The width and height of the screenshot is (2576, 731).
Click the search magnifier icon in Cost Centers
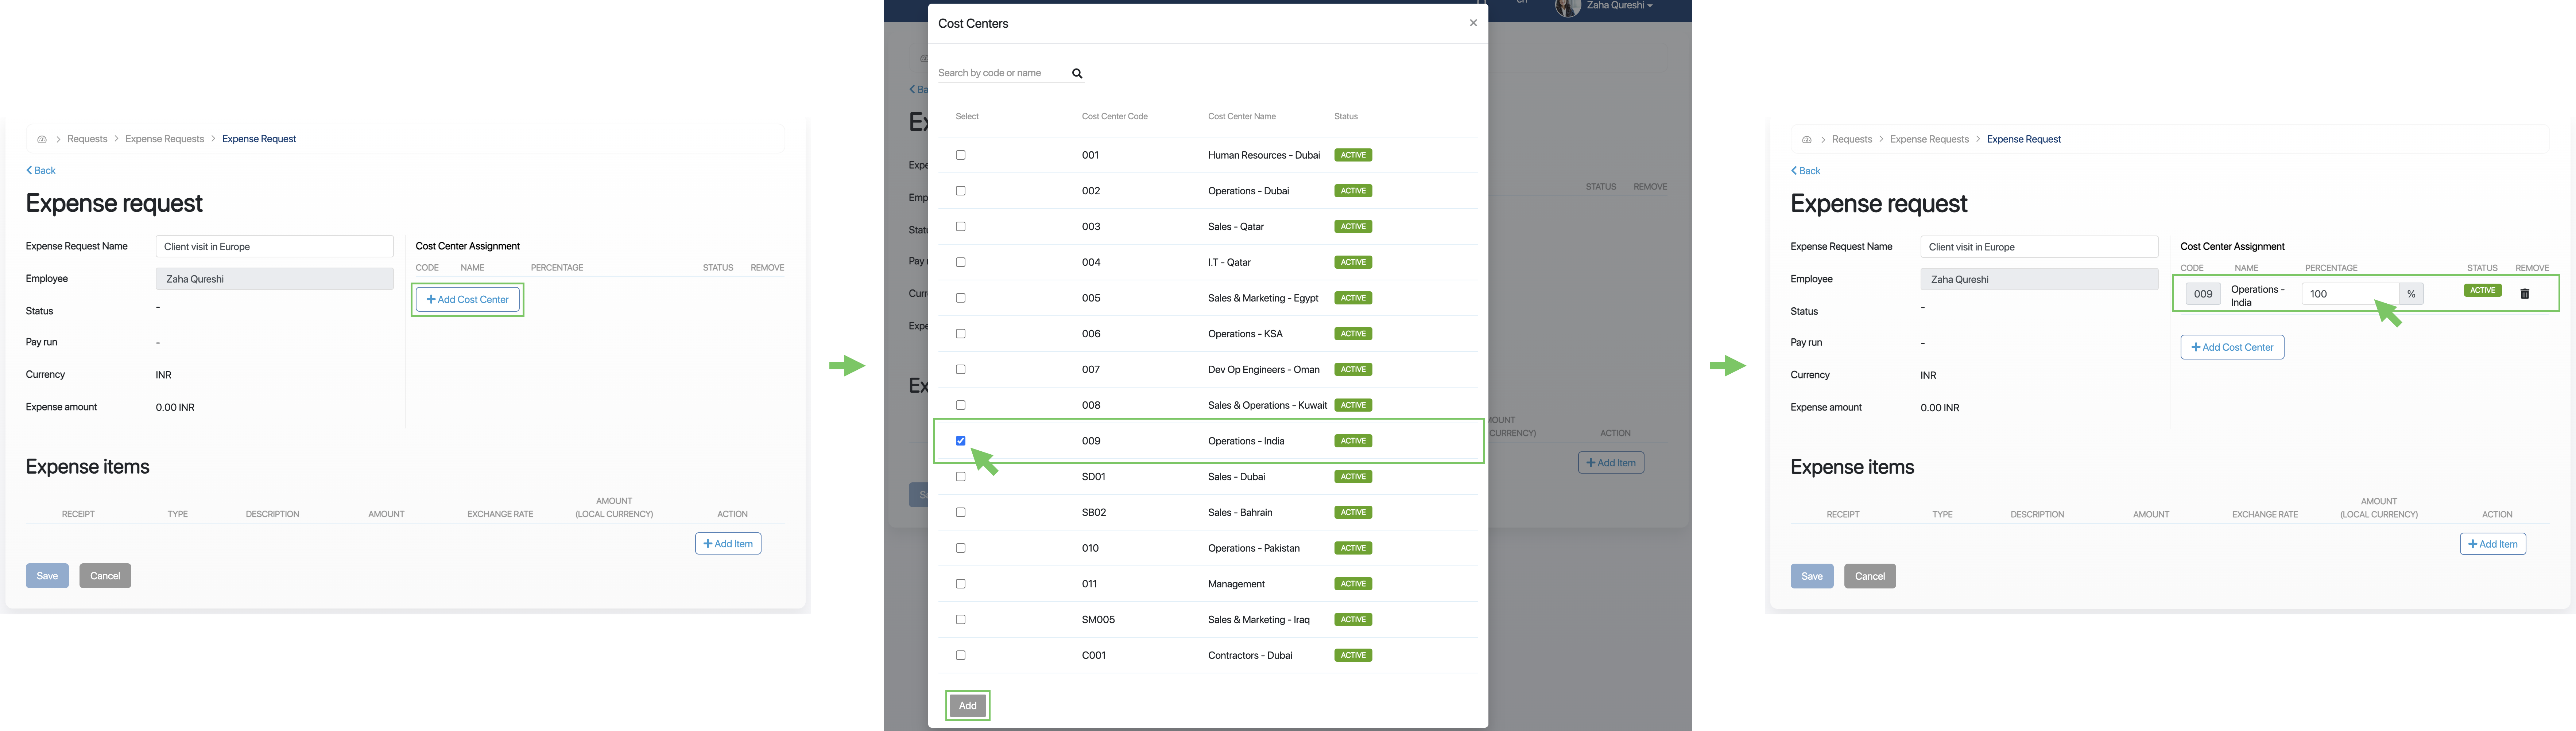click(1077, 73)
